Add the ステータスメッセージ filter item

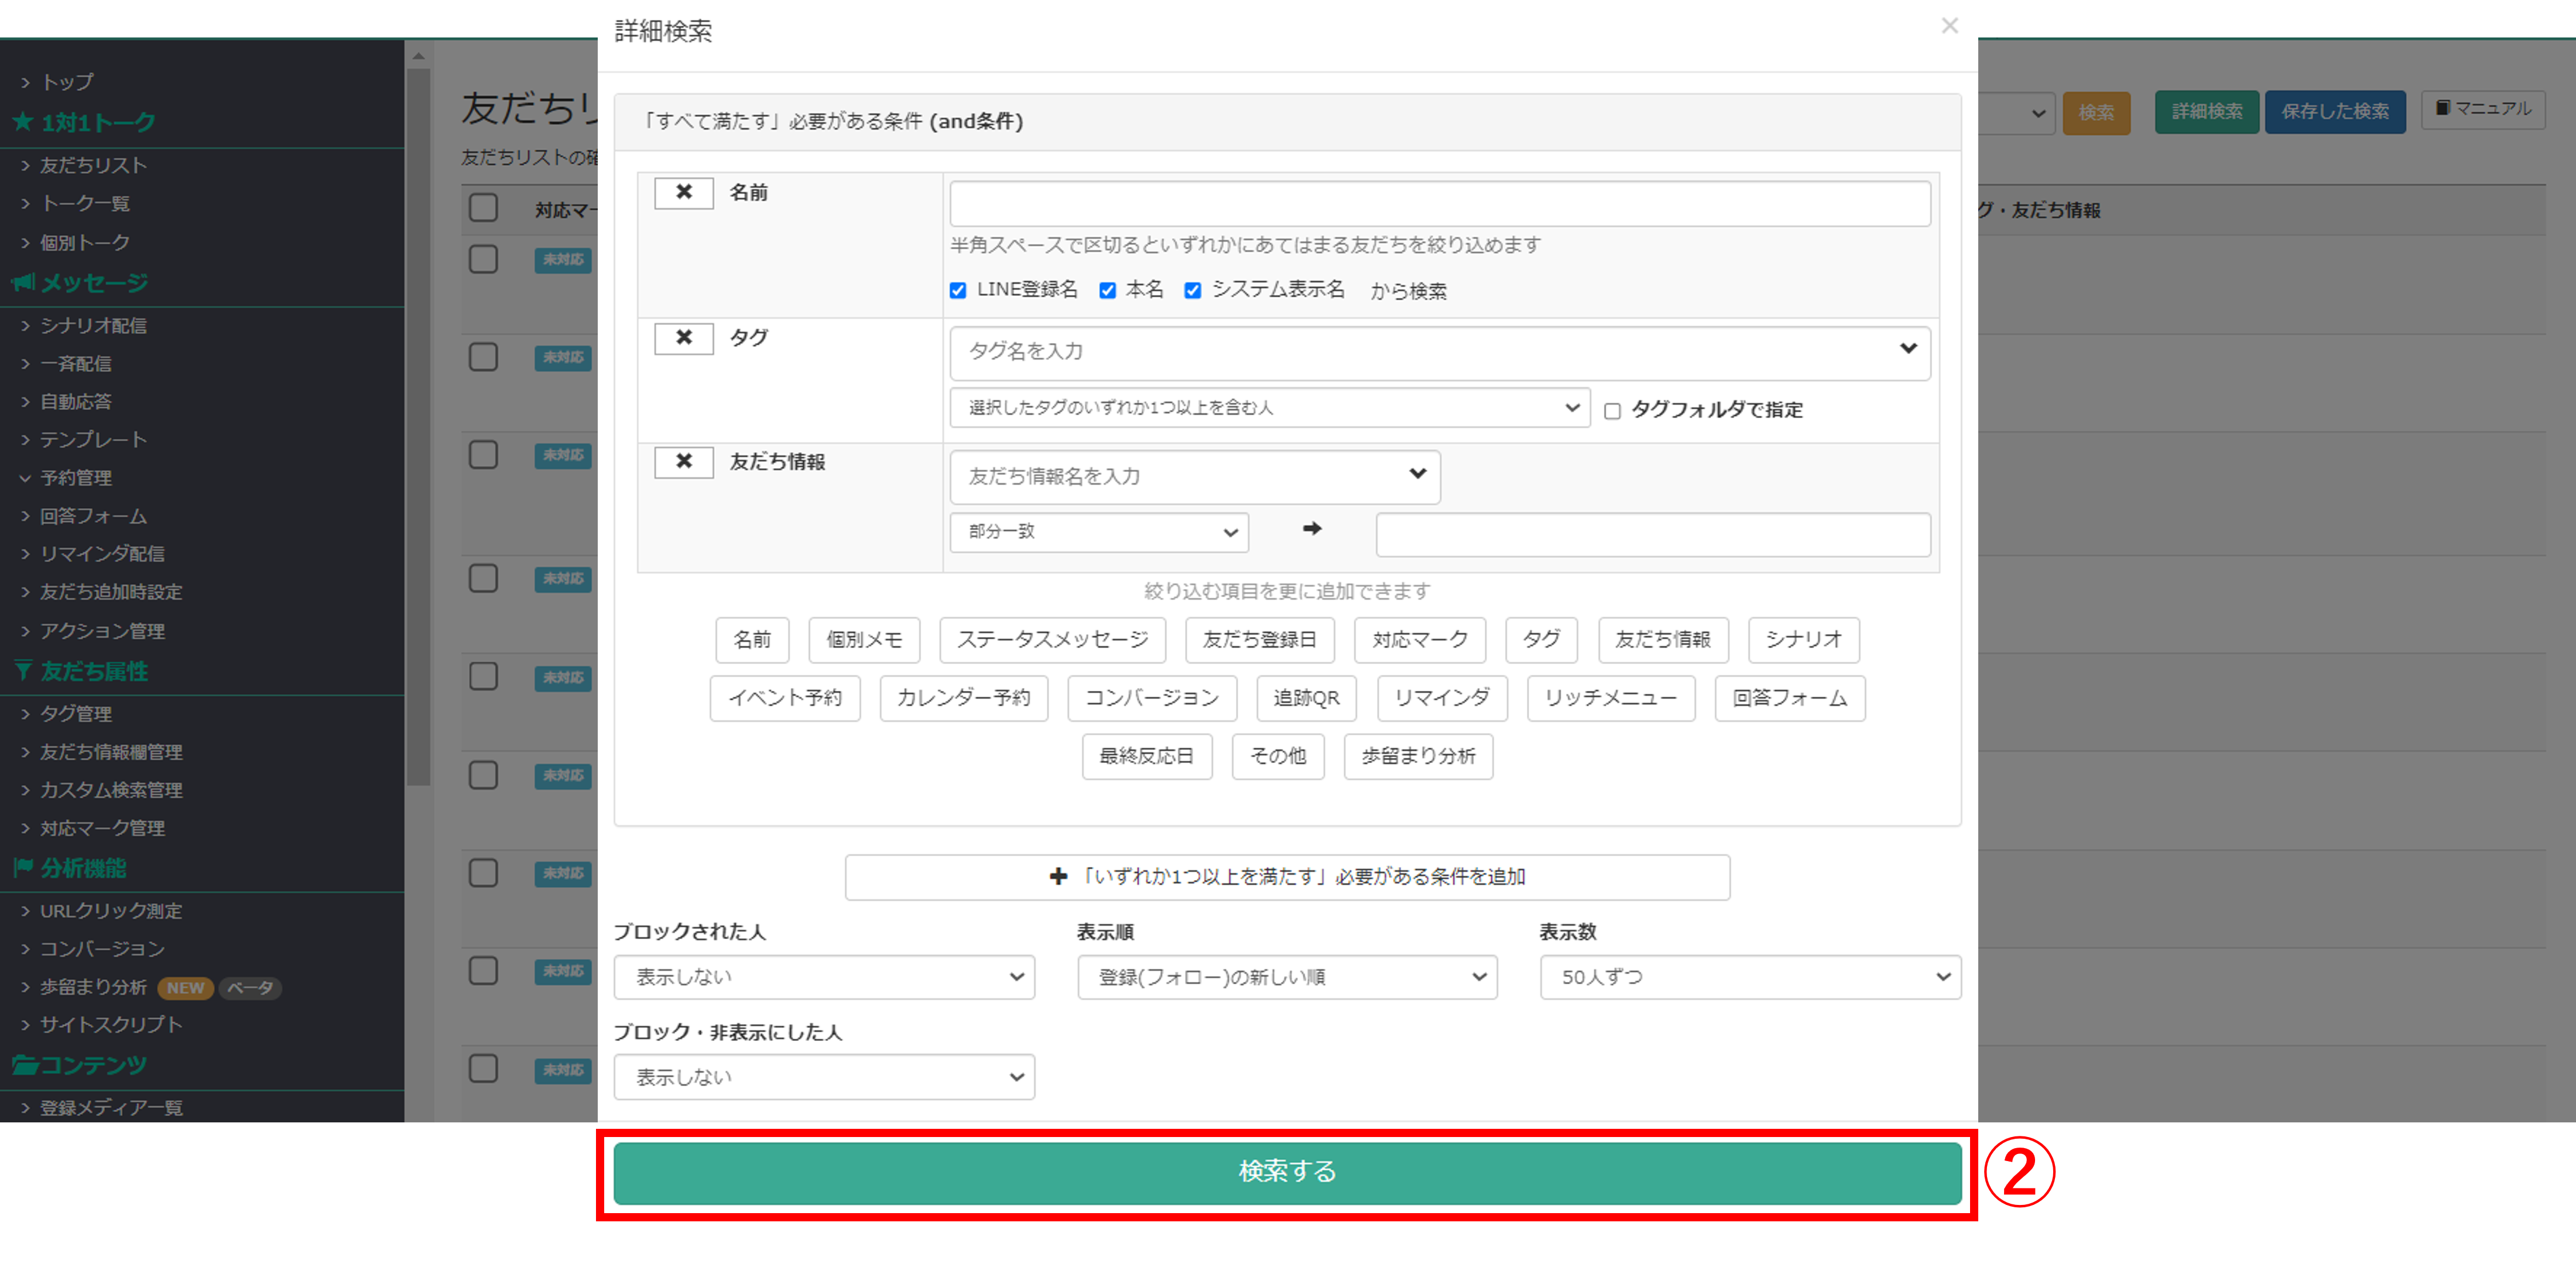[1052, 639]
